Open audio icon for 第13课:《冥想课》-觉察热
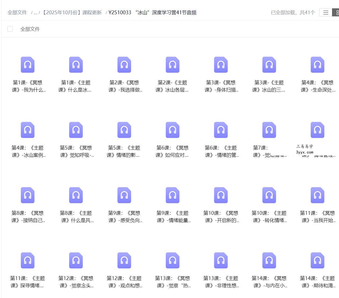 coord(173,260)
